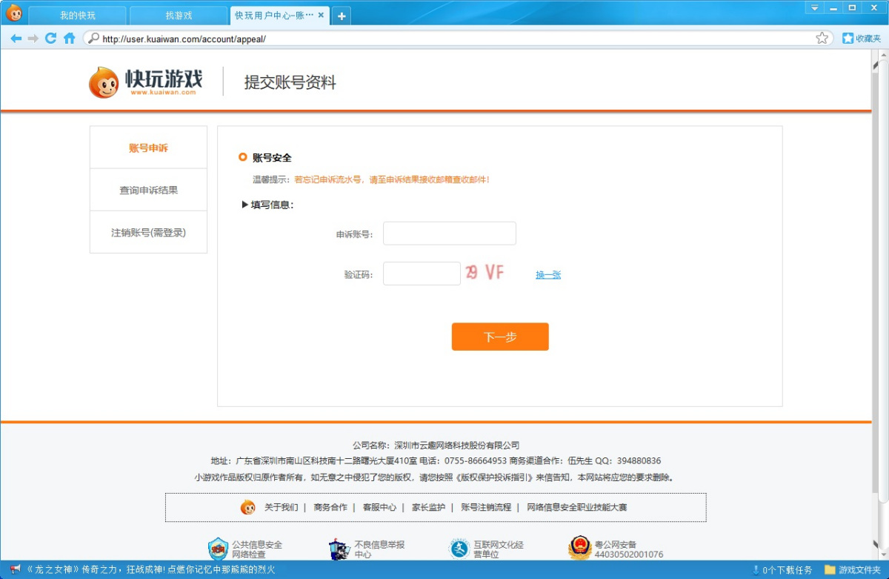The height and width of the screenshot is (579, 889).
Task: Click the 公共信息安全网络检查 badge
Action: pyautogui.click(x=245, y=549)
